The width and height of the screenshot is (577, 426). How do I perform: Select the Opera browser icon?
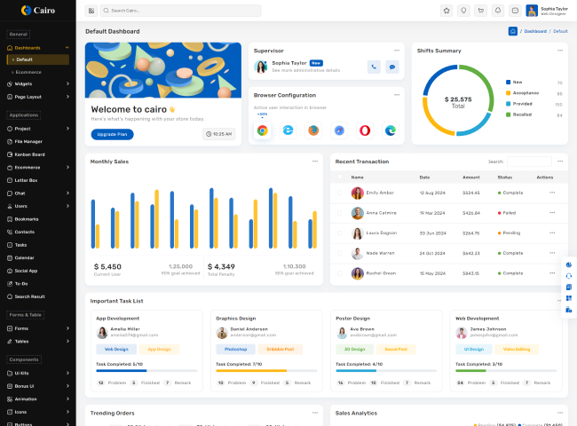pos(364,130)
